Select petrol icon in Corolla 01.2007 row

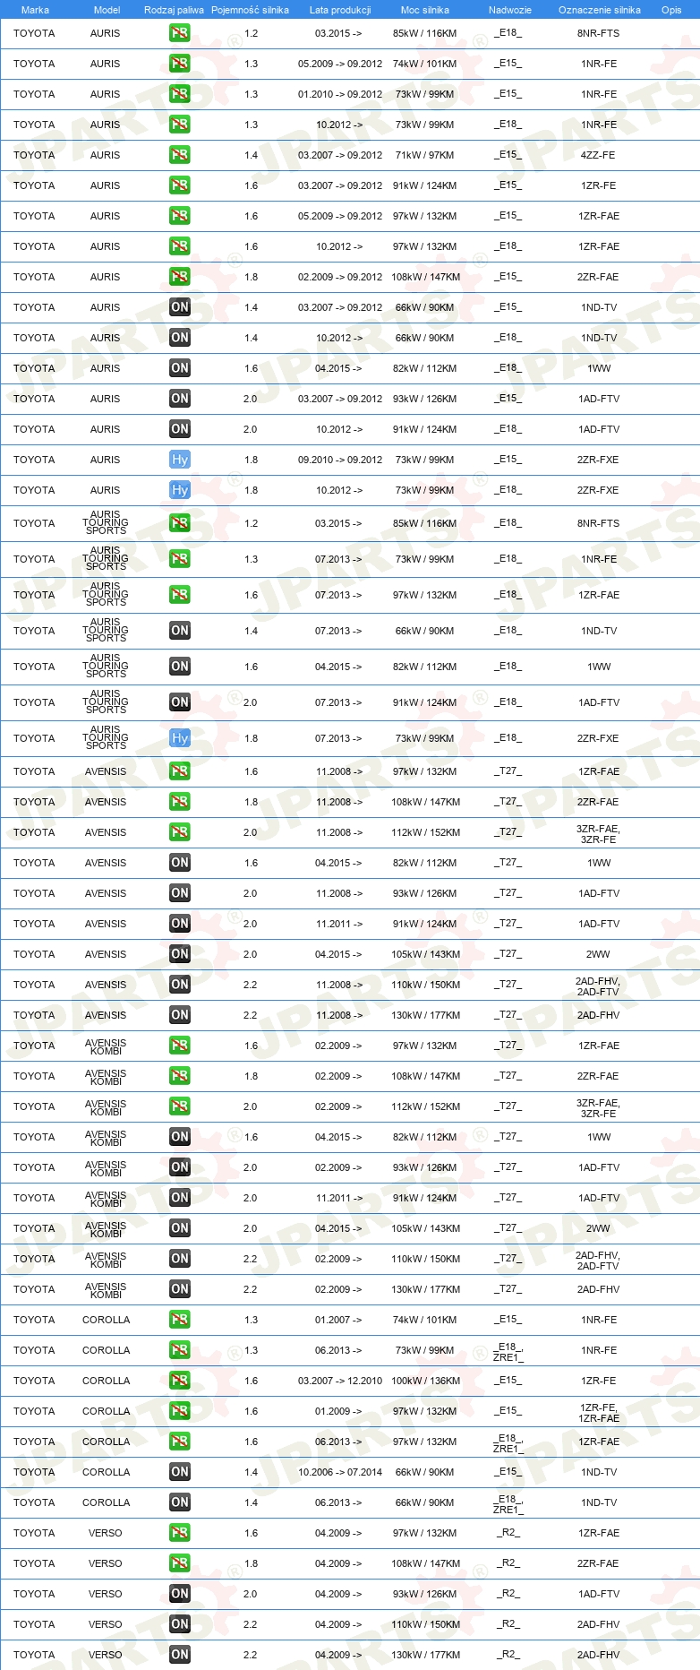tap(180, 1320)
